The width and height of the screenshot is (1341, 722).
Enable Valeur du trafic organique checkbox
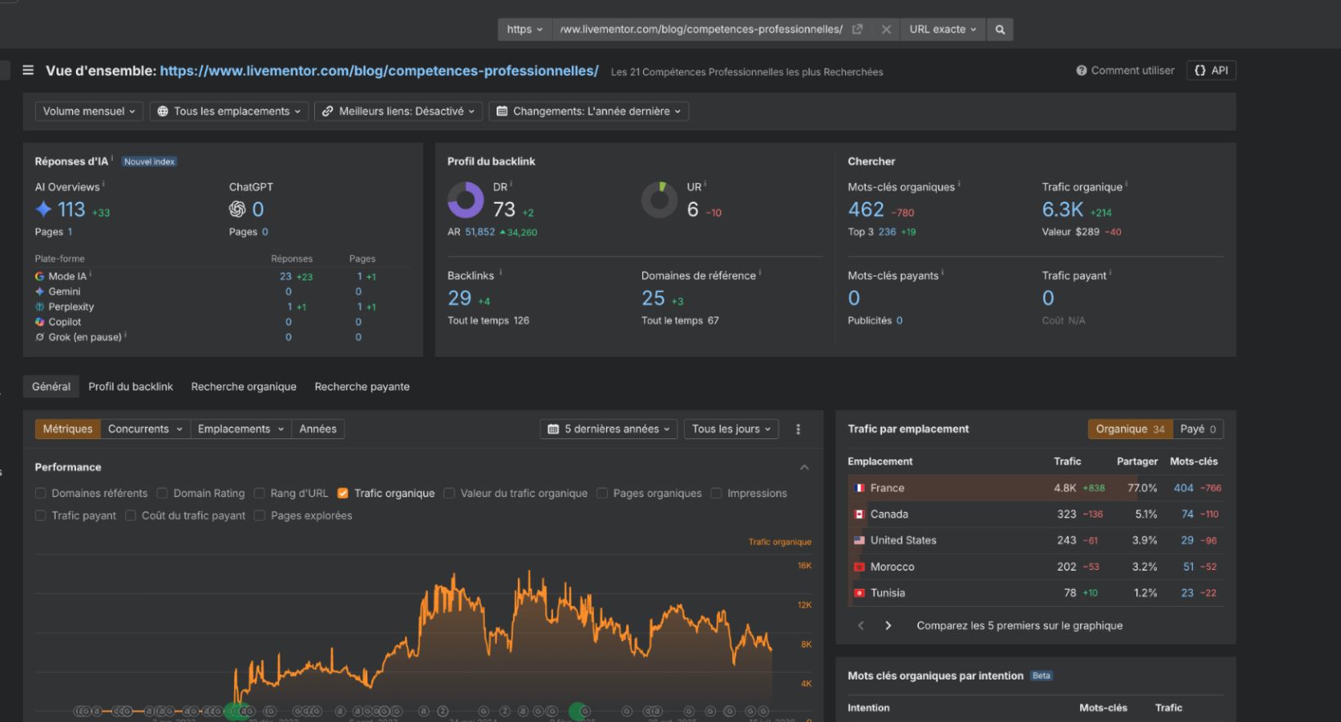point(449,493)
